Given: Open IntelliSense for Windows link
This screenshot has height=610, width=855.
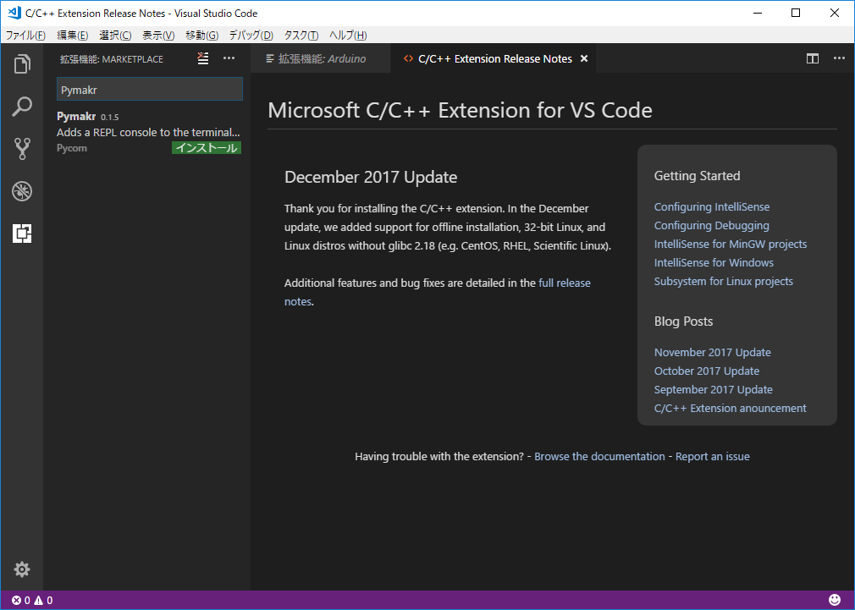Looking at the screenshot, I should click(714, 262).
